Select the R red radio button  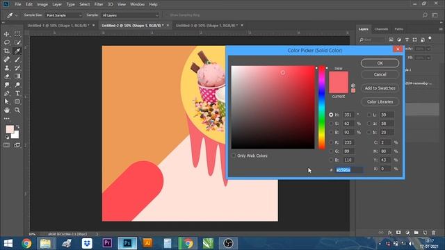pos(331,142)
